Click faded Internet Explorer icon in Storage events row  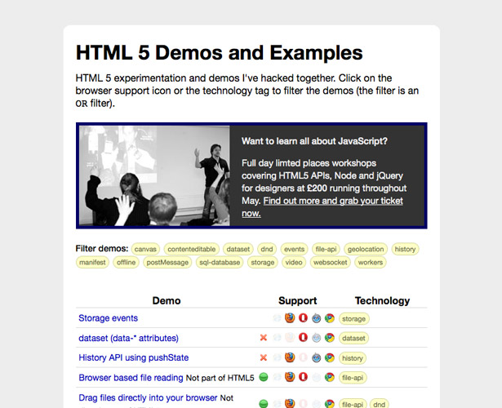[277, 318]
